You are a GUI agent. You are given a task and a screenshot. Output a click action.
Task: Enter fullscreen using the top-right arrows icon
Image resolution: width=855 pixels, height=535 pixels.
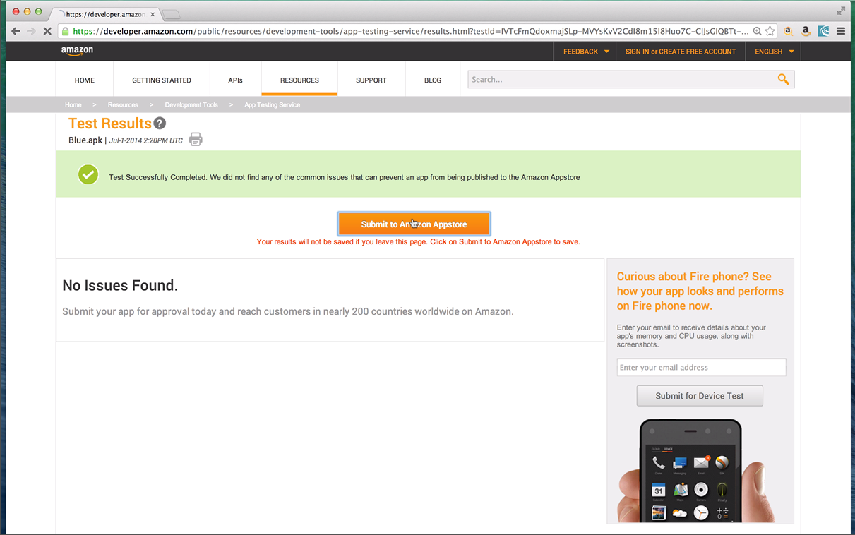pyautogui.click(x=841, y=11)
